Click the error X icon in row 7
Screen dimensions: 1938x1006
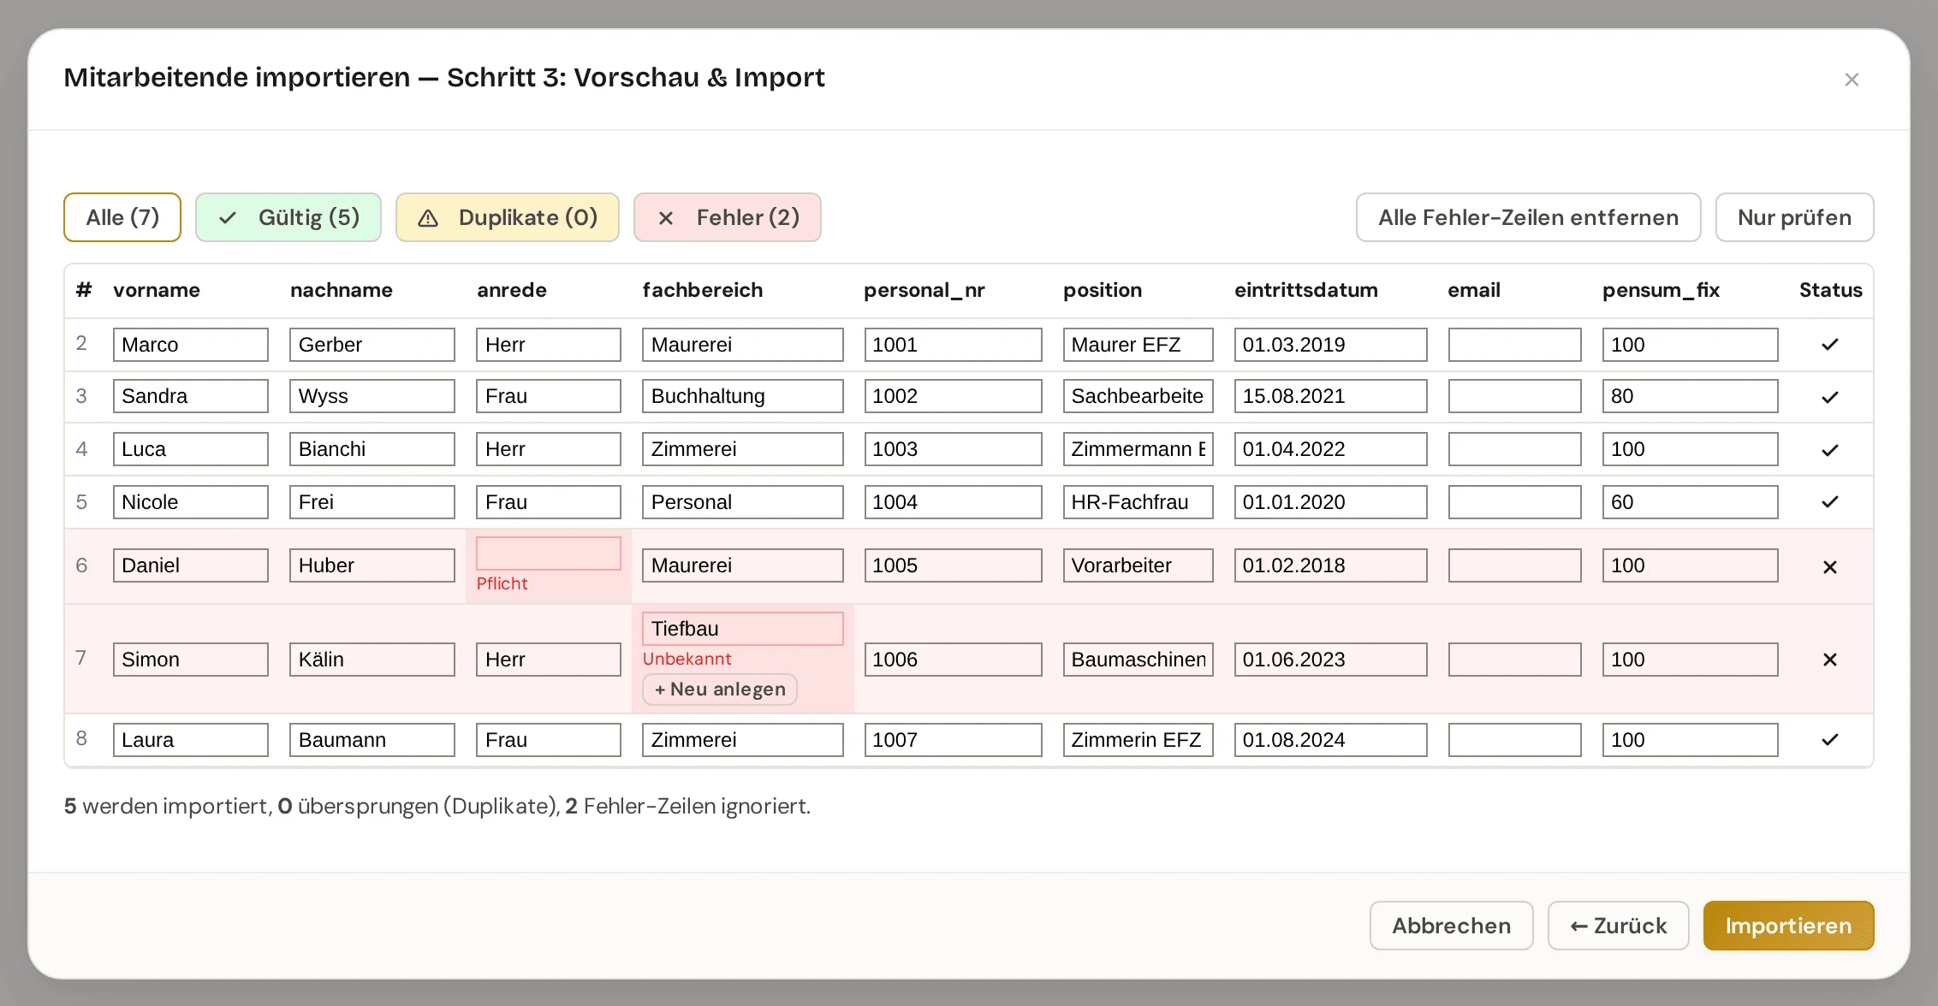coord(1830,660)
